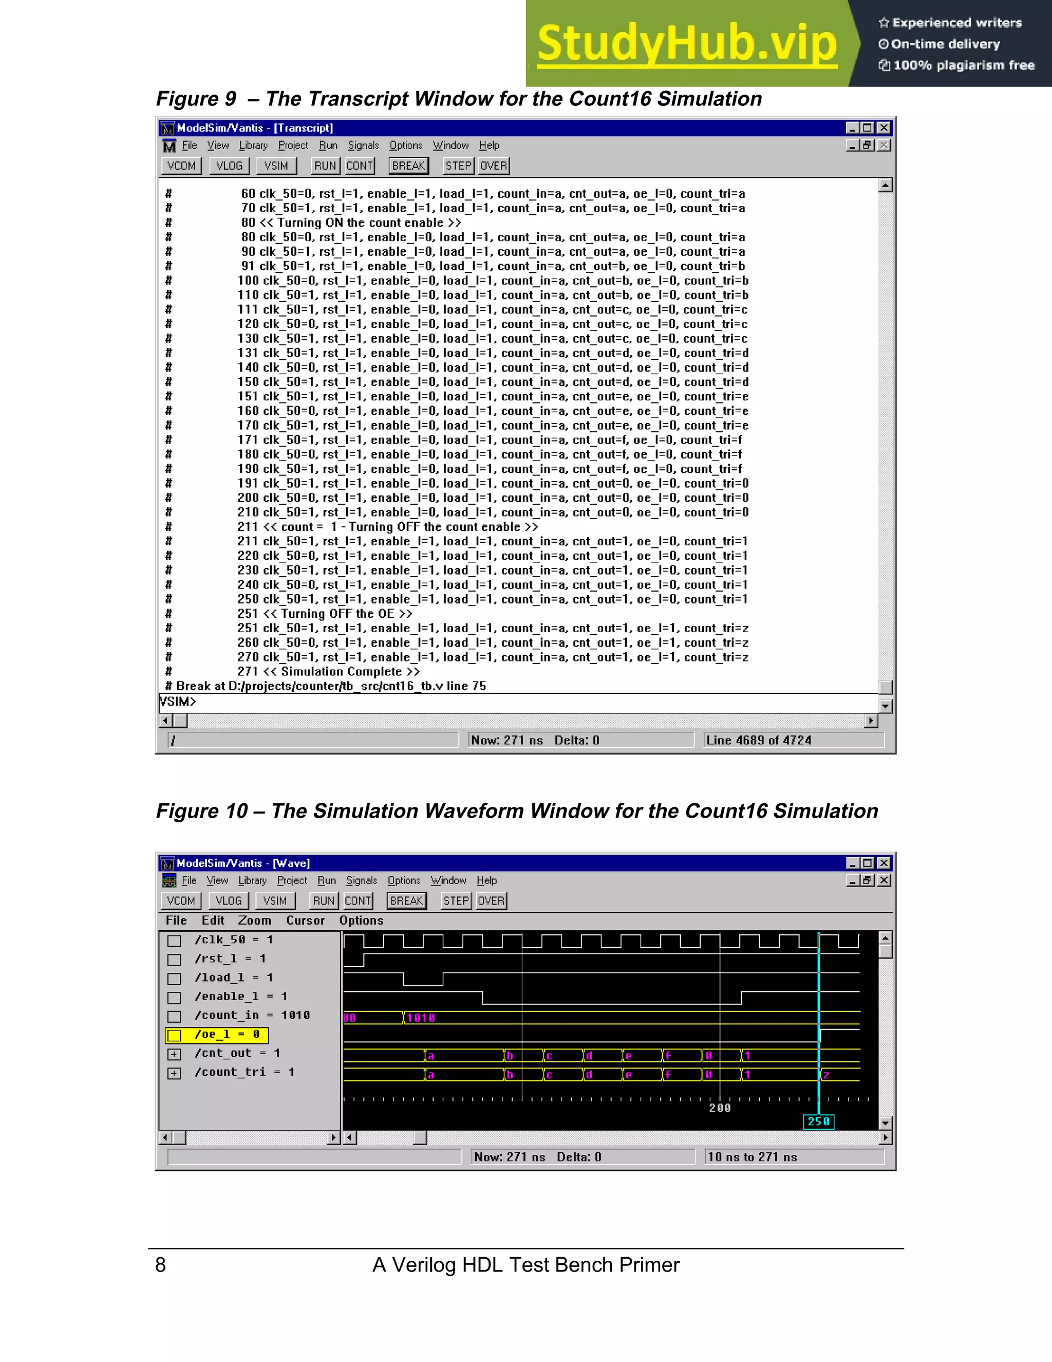Expand the /cnt_out bus signal
Image resolution: width=1052 pixels, height=1362 pixels.
[x=175, y=1055]
